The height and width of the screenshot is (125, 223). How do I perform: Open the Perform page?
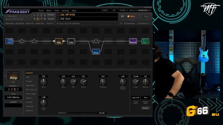tap(50, 23)
